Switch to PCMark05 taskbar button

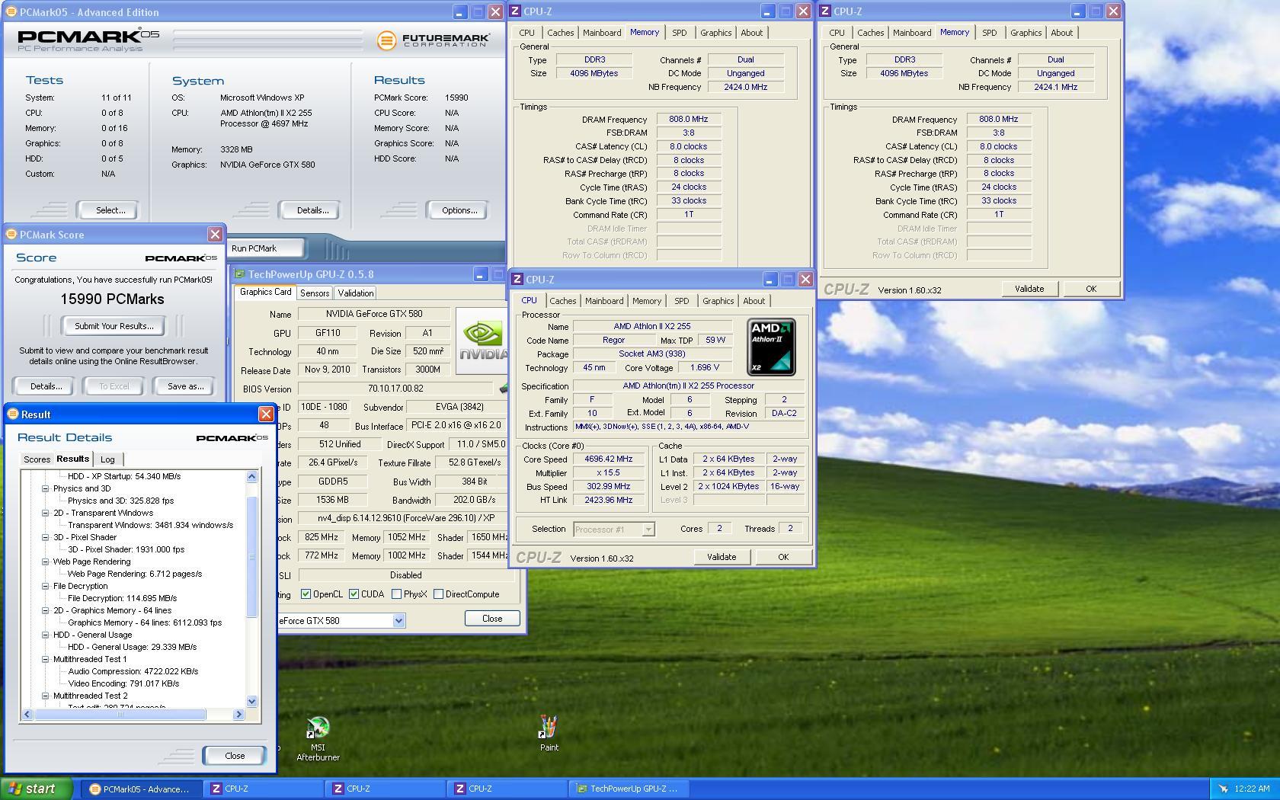click(x=141, y=789)
